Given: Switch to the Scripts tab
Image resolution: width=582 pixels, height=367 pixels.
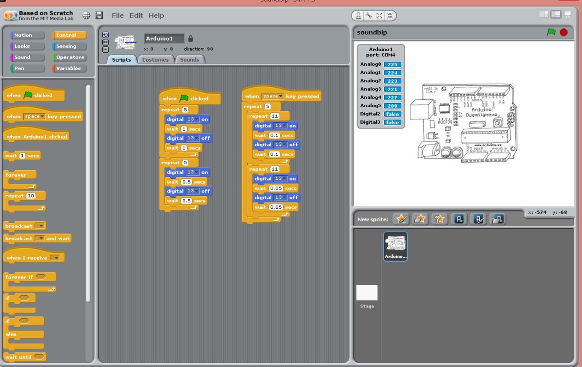Looking at the screenshot, I should (x=122, y=59).
